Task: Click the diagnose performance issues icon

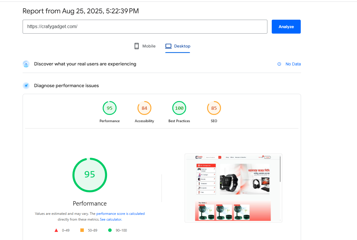Action: click(26, 86)
